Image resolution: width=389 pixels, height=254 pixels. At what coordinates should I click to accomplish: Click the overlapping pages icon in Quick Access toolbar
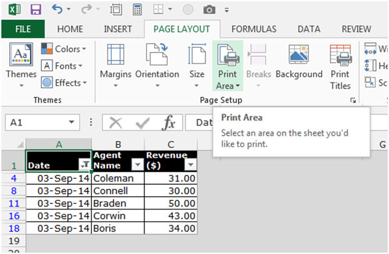pos(116,10)
